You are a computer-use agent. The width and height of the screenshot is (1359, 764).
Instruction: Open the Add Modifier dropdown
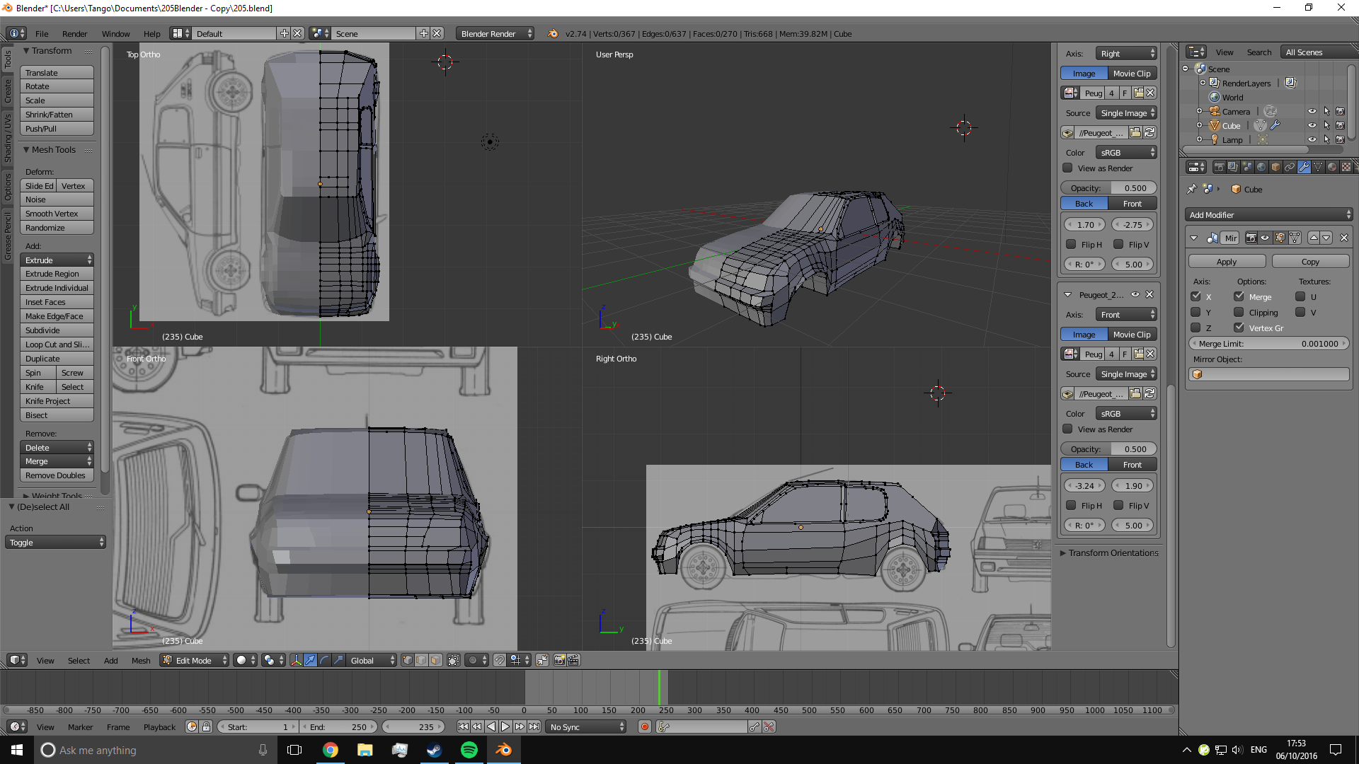coord(1268,215)
